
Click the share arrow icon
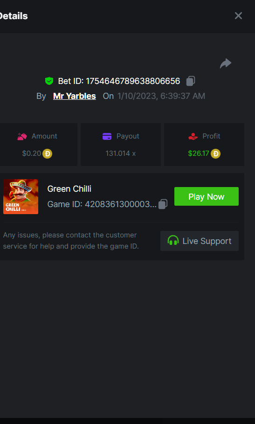pyautogui.click(x=226, y=63)
